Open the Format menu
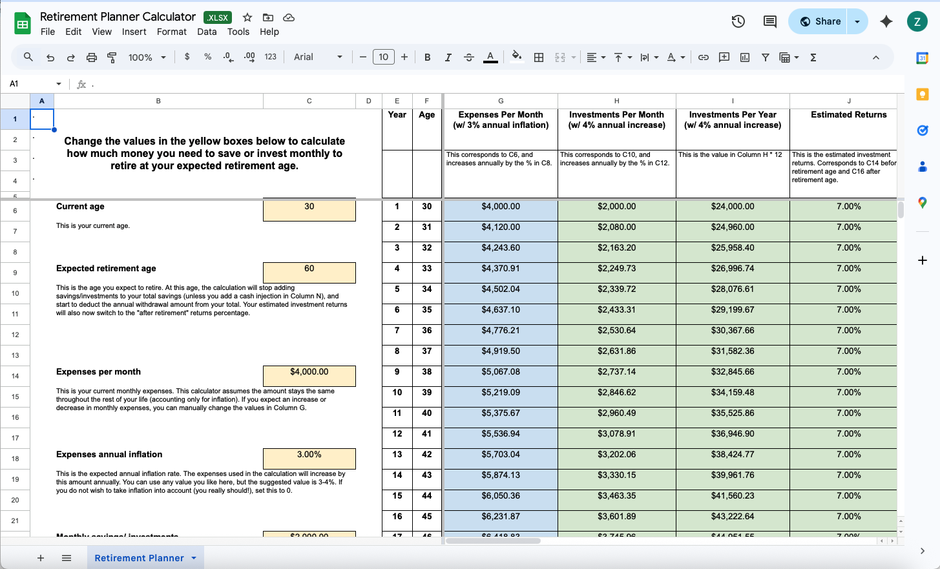 coord(171,32)
